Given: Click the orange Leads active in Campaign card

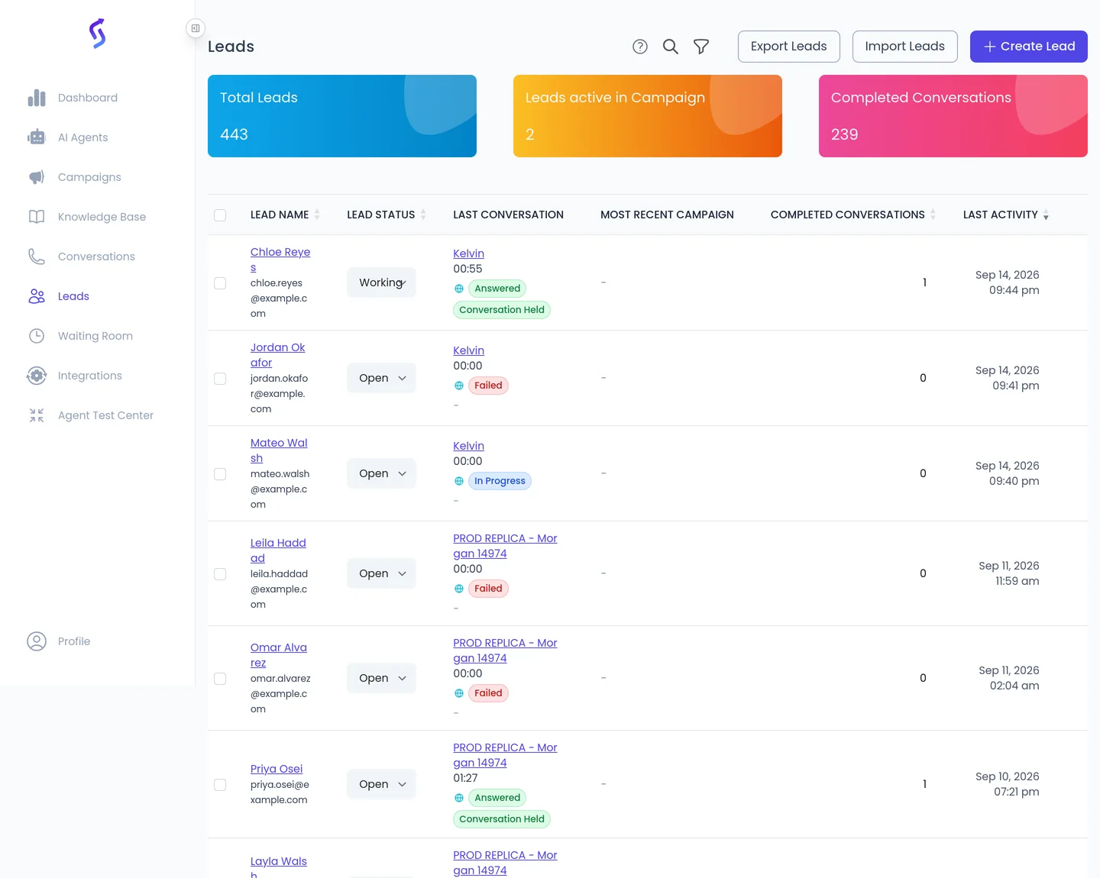Looking at the screenshot, I should point(648,116).
